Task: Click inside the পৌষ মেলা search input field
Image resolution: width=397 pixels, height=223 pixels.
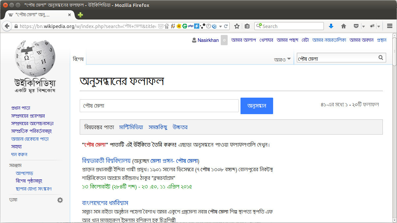Action: click(x=159, y=106)
